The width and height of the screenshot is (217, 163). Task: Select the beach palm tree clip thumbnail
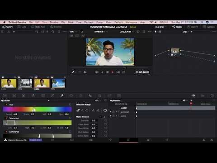click(x=58, y=83)
